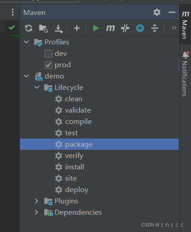Enable the dev profile checkbox
This screenshot has height=232, width=191.
tap(48, 54)
